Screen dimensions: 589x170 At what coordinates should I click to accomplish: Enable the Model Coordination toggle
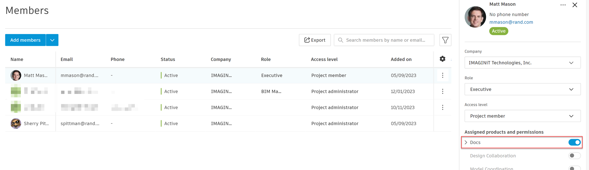pos(574,168)
